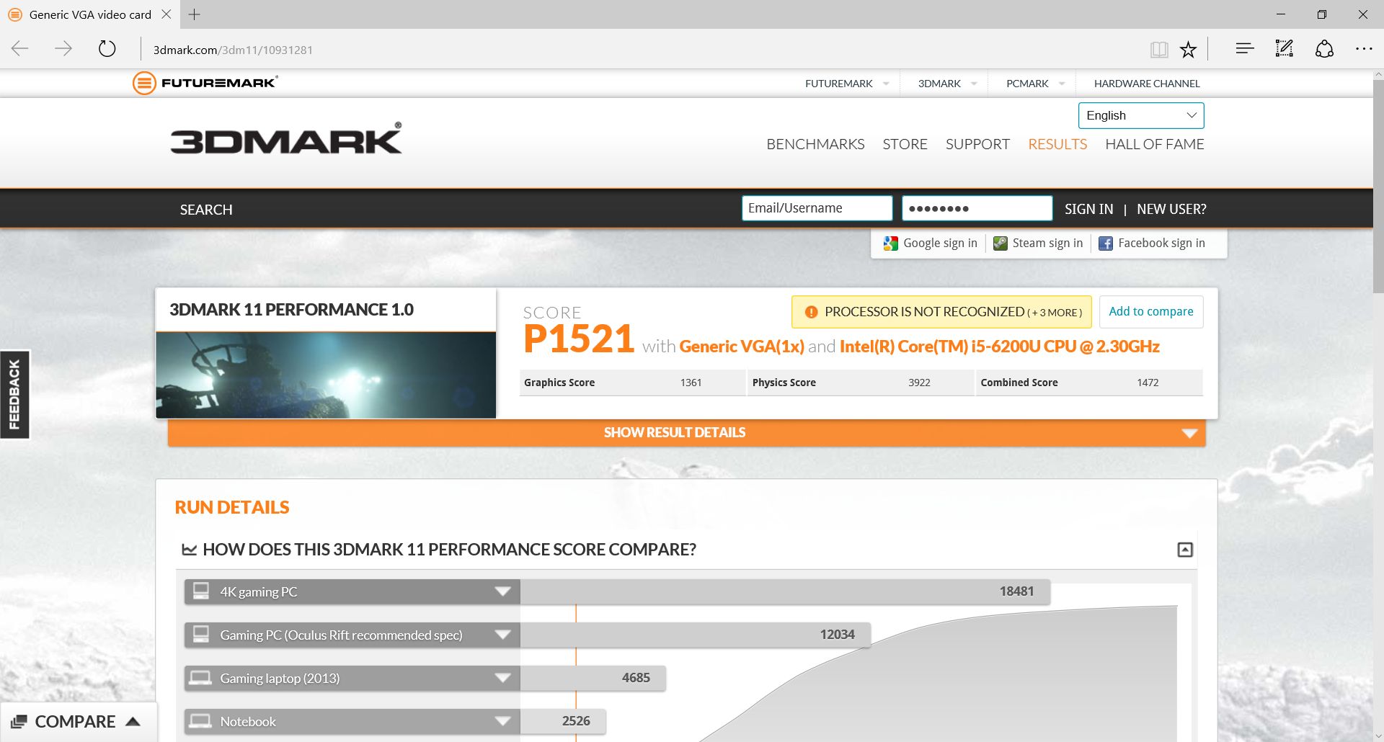Collapse the score comparison section icon

pyautogui.click(x=1185, y=550)
